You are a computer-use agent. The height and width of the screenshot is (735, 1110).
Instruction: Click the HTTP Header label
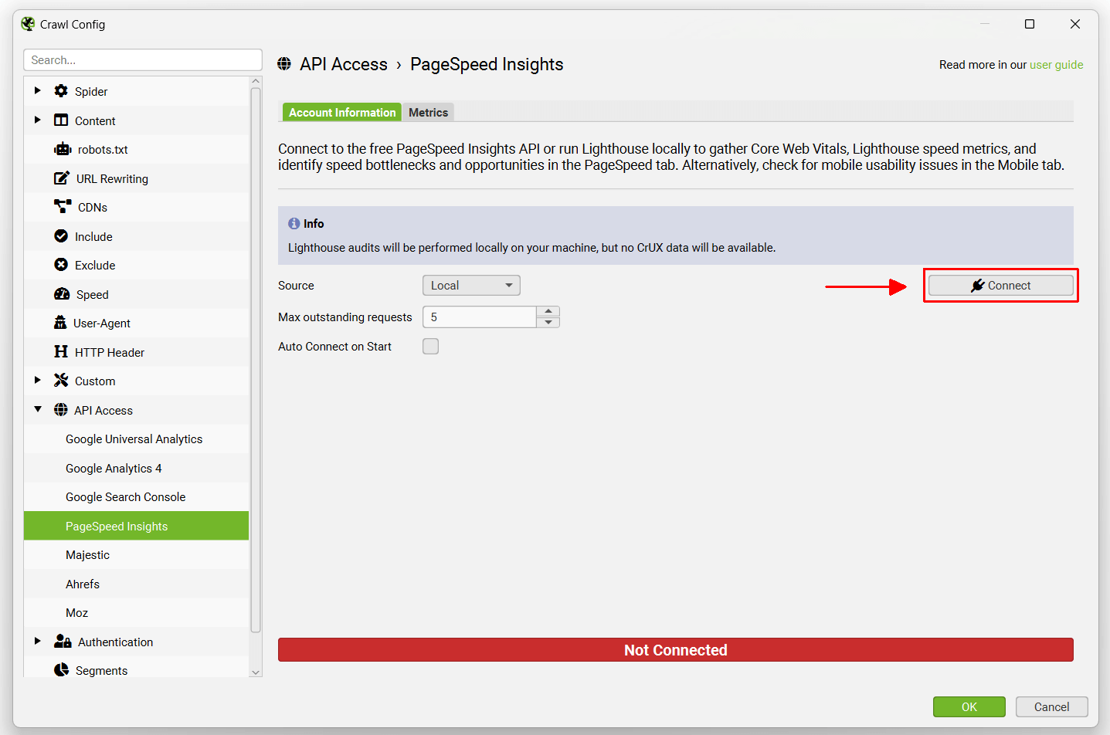110,353
